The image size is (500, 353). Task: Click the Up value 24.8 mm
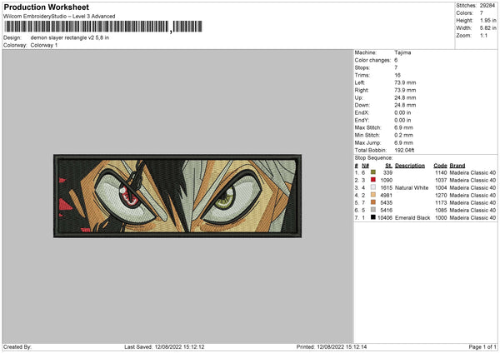pos(405,97)
